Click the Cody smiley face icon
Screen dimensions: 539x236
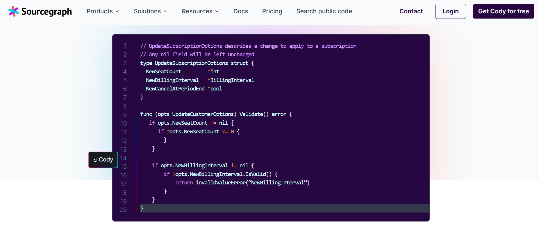(x=95, y=160)
